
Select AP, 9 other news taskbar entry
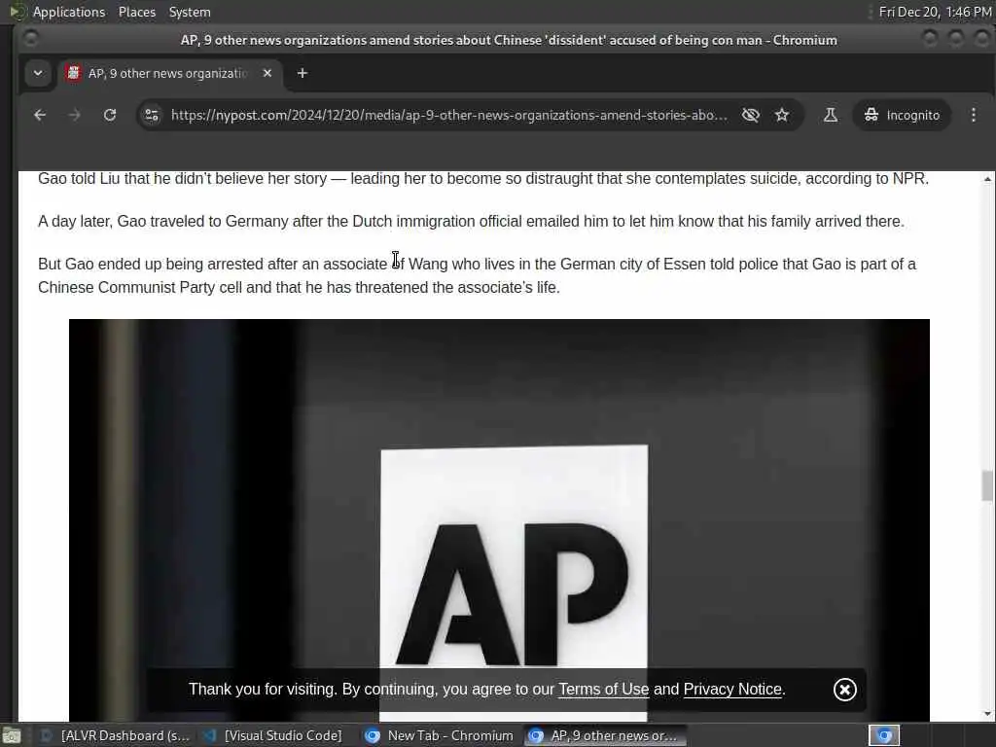[605, 735]
